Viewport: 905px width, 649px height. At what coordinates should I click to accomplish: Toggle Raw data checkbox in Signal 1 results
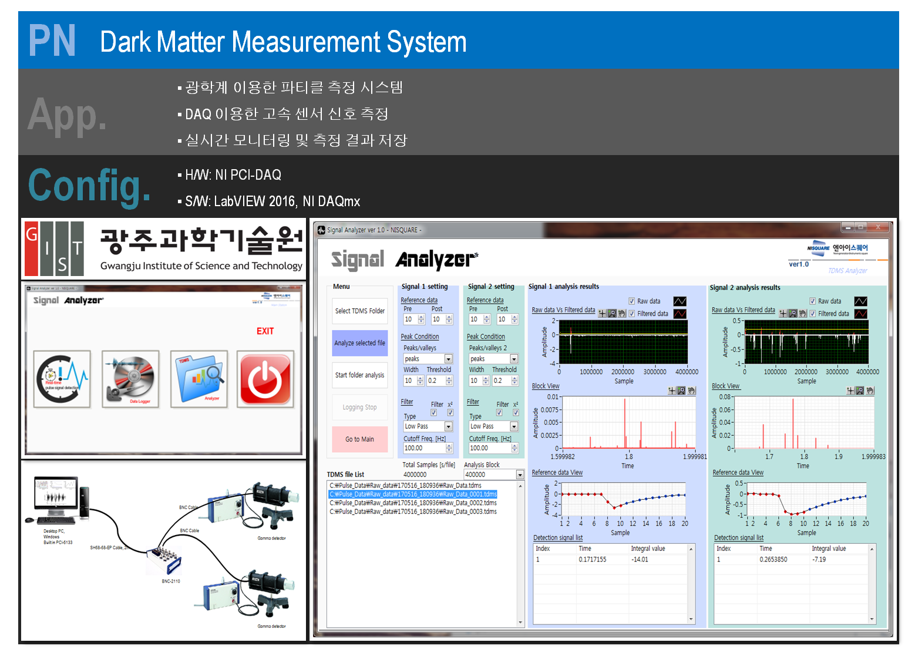pos(632,301)
